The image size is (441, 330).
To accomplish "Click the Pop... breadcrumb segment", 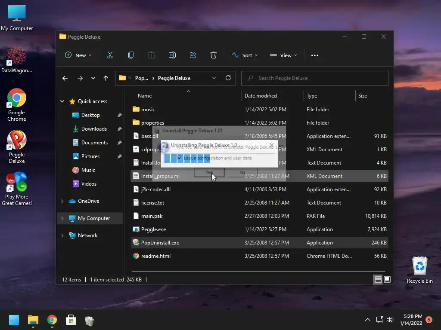I will (x=141, y=78).
